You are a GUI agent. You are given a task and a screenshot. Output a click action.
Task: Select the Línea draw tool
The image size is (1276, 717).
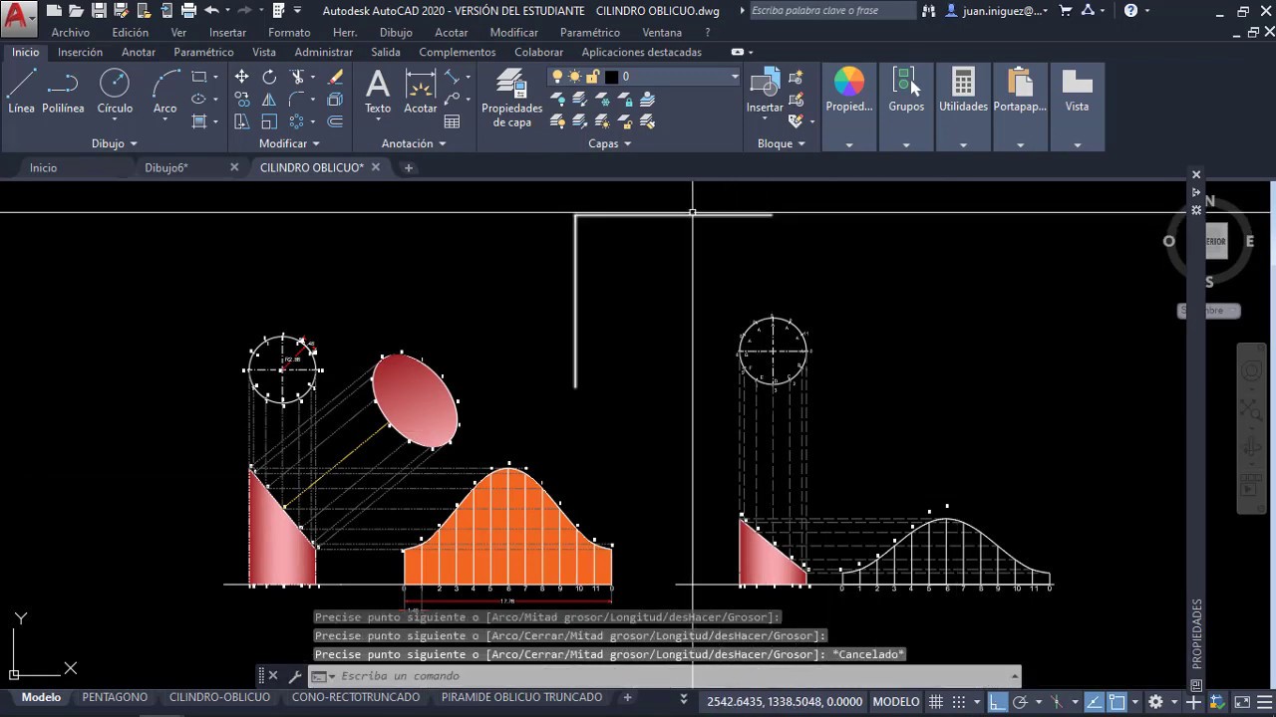(x=21, y=92)
